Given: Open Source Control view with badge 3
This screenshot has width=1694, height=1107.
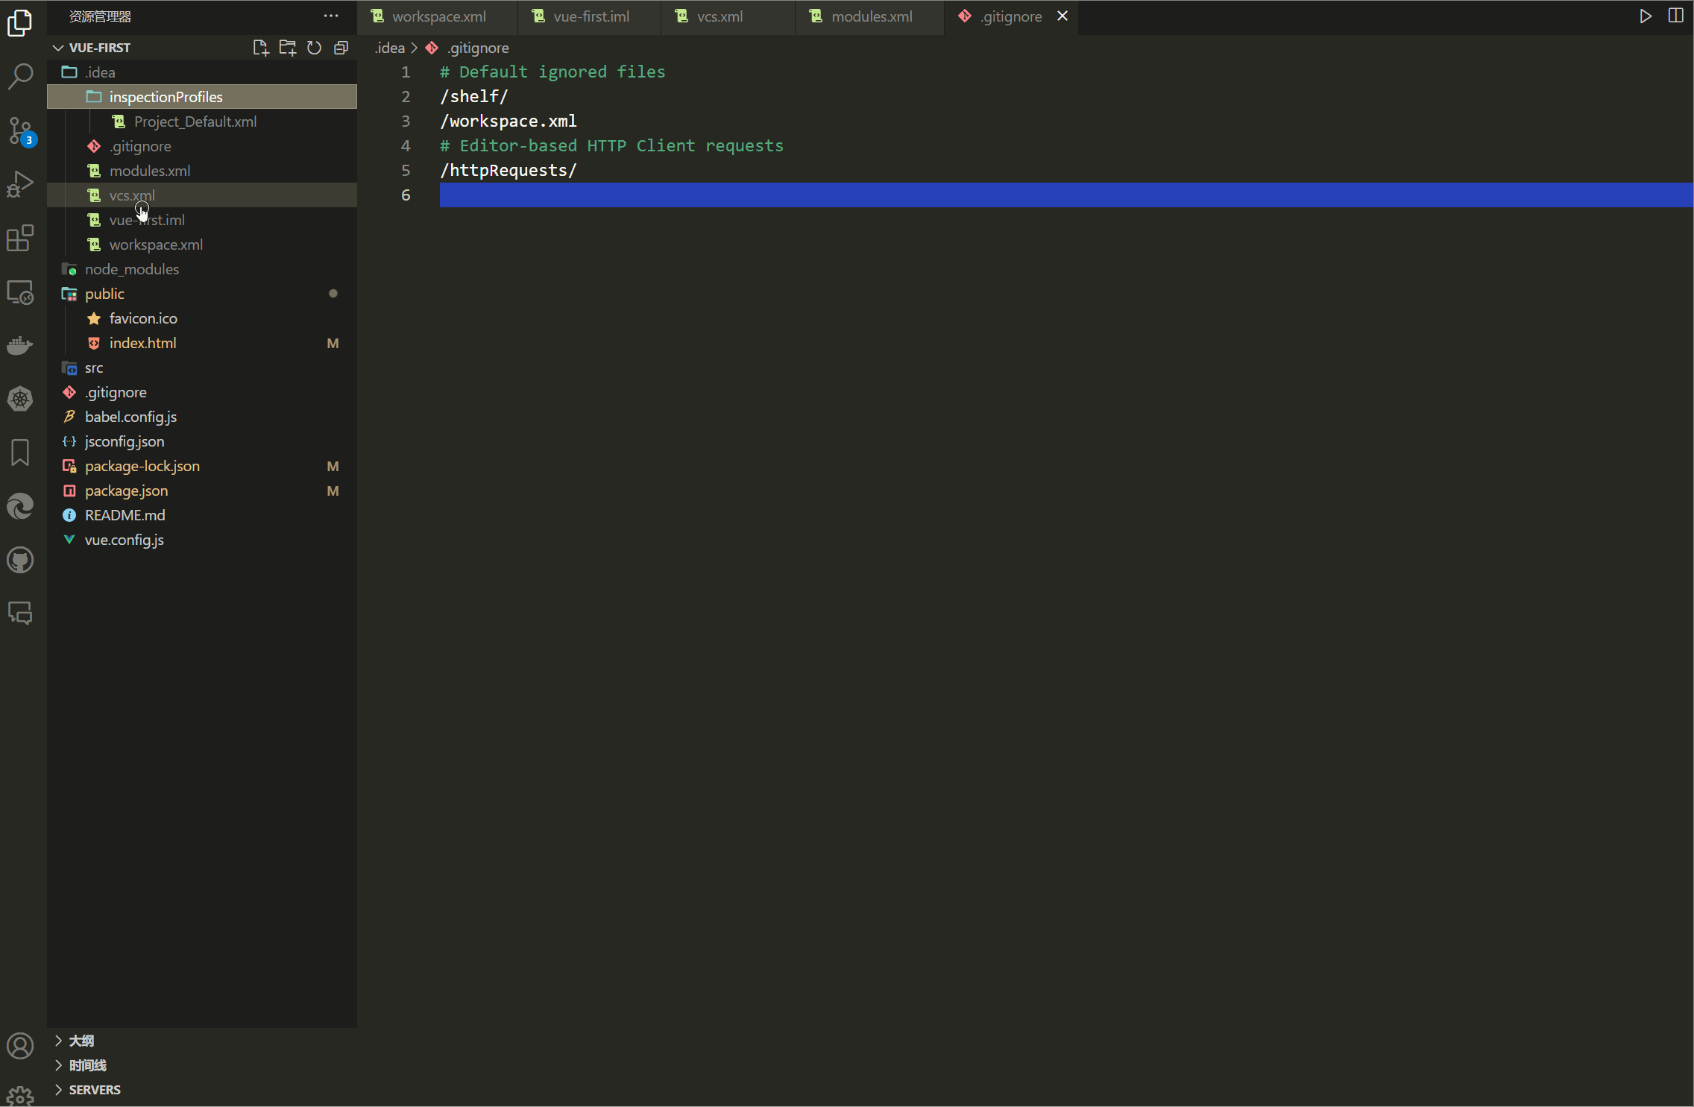Looking at the screenshot, I should click(20, 130).
